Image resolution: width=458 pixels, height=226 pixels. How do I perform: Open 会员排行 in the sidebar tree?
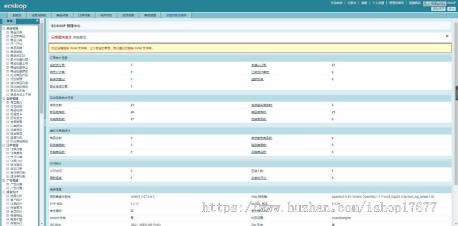pyautogui.click(x=16, y=211)
